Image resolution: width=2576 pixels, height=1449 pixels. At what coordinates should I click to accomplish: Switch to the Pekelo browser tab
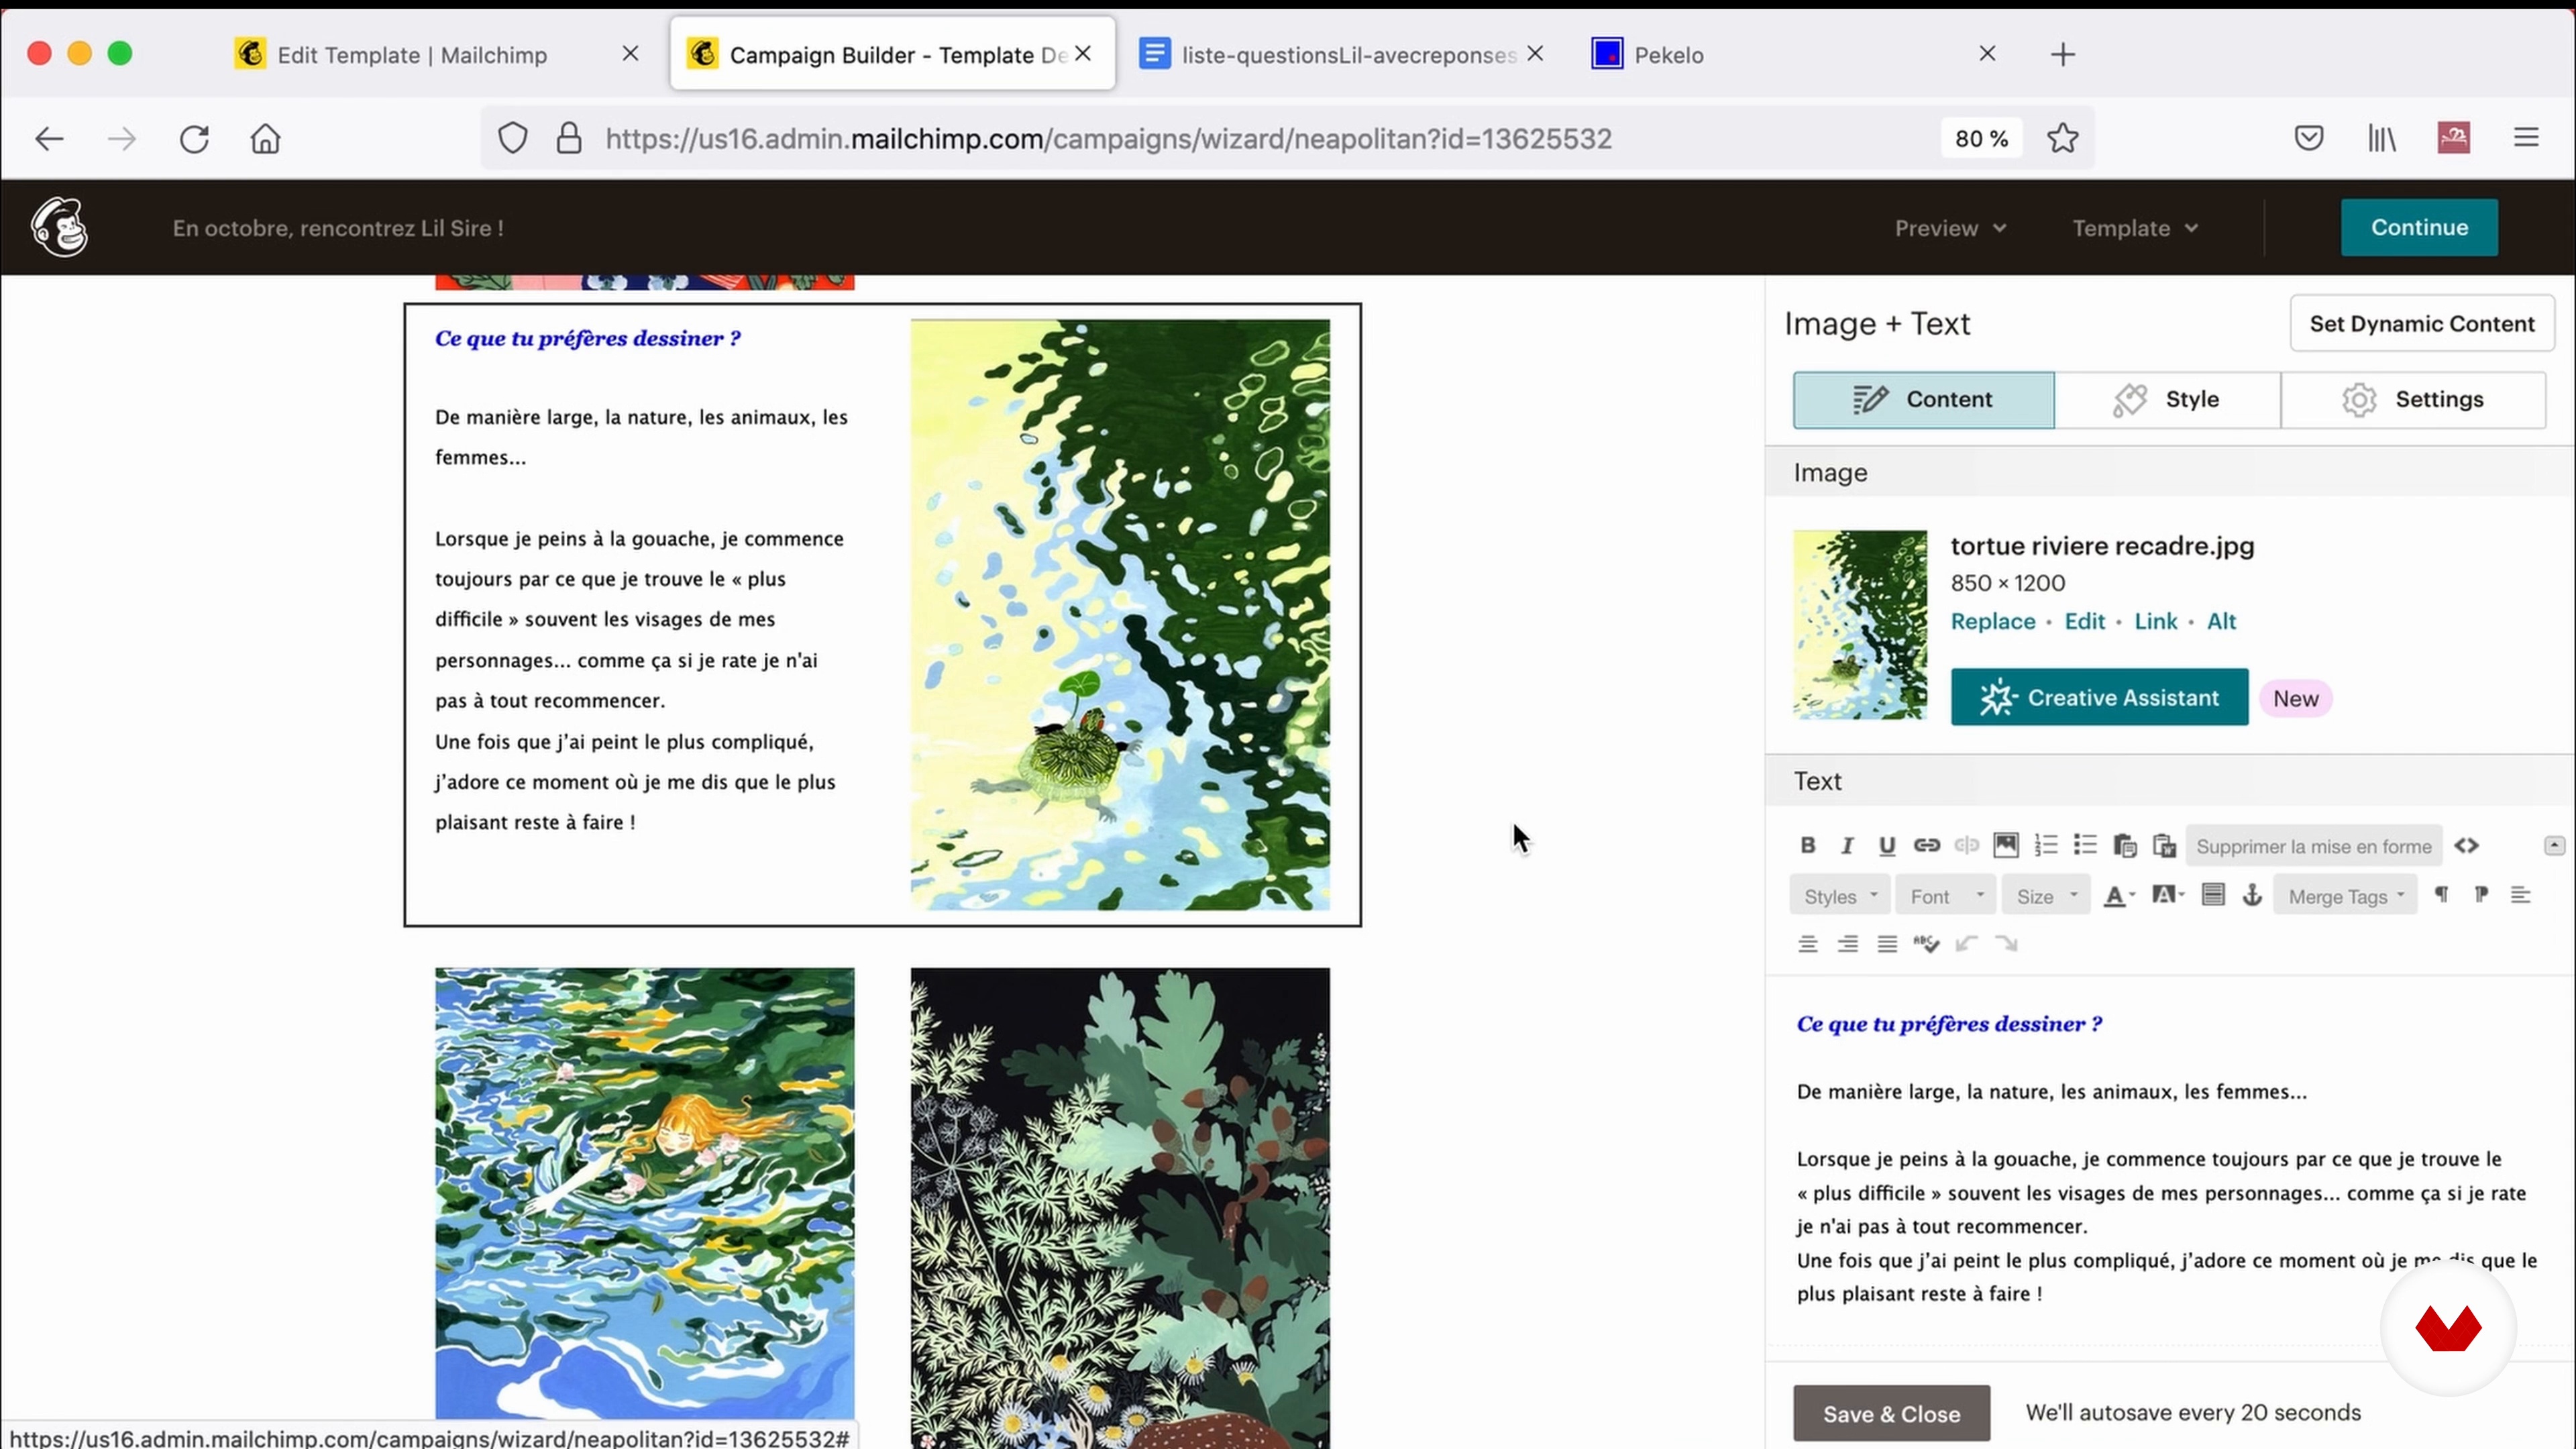1668,54
